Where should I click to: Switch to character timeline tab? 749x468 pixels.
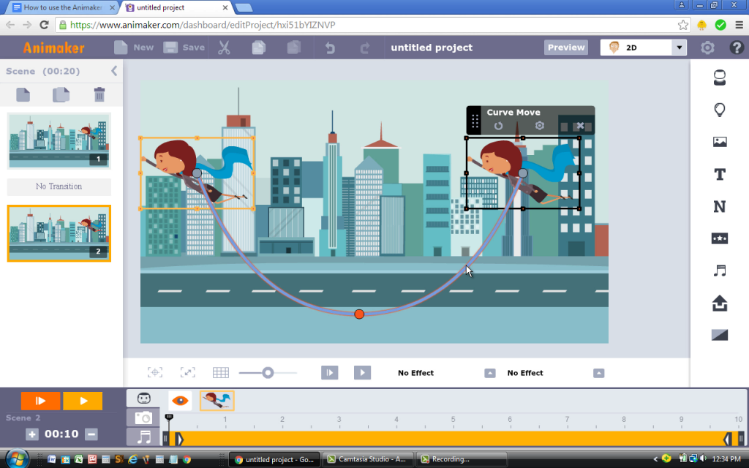click(143, 399)
